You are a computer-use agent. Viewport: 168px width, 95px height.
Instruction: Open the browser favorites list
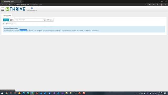pyautogui.click(x=150, y=4)
